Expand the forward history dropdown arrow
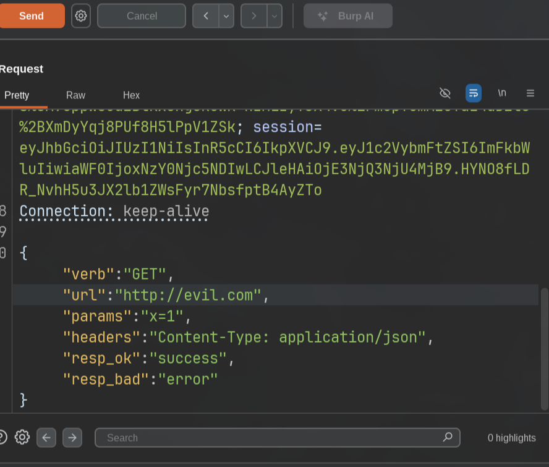The height and width of the screenshot is (467, 549). (x=274, y=15)
